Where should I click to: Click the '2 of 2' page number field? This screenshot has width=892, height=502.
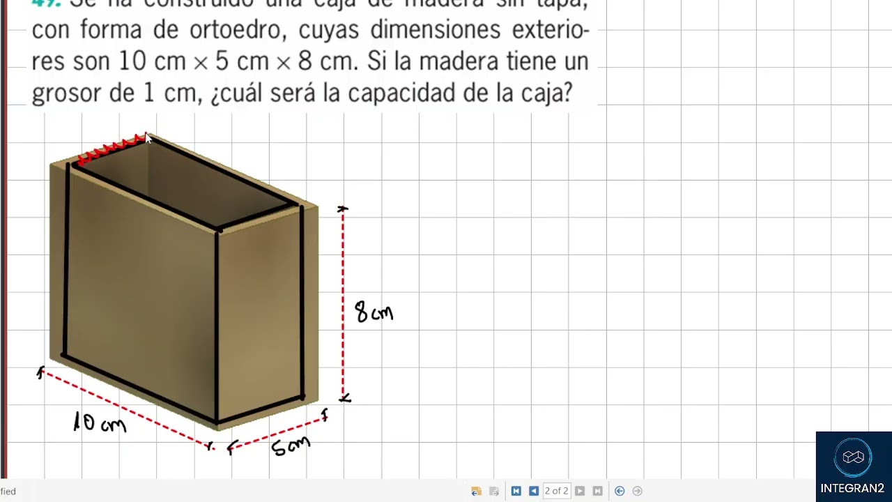tap(556, 491)
